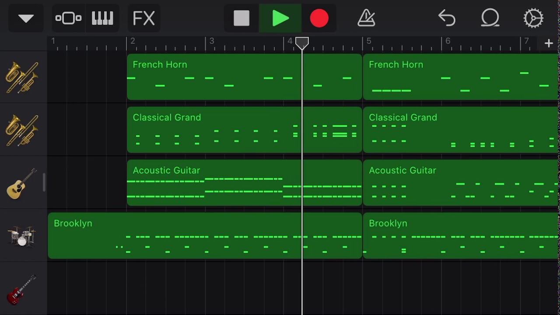Open the loop browser
The height and width of the screenshot is (315, 560).
490,18
